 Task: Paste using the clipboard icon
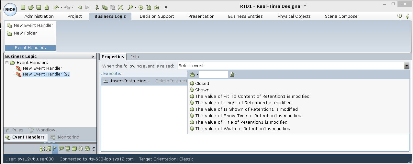(x=112, y=7)
